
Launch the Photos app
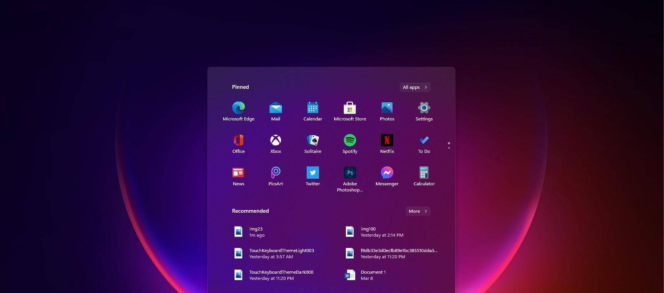pos(387,111)
